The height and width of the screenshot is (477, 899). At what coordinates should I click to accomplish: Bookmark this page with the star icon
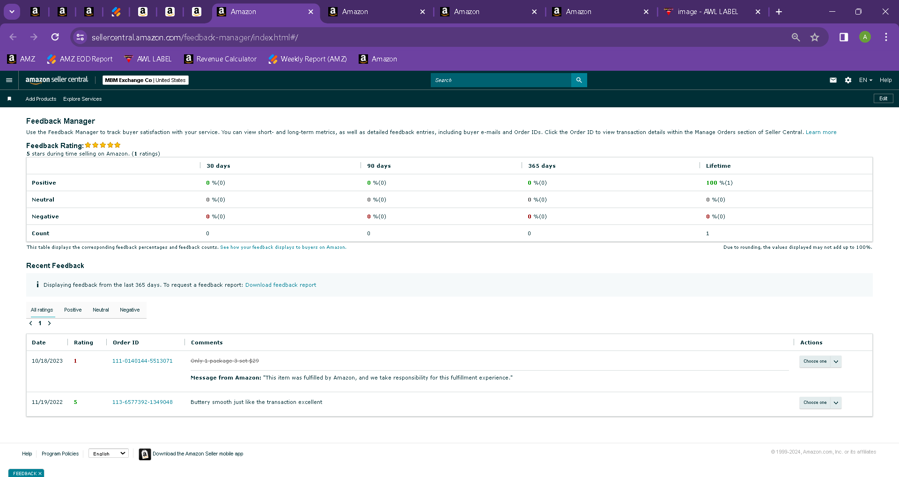pyautogui.click(x=815, y=37)
